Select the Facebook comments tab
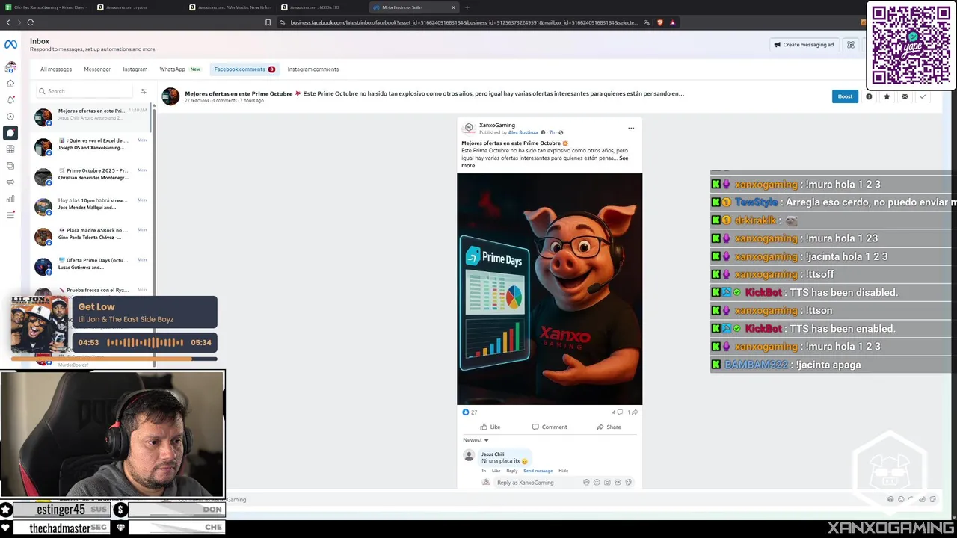The height and width of the screenshot is (538, 957). (244, 69)
